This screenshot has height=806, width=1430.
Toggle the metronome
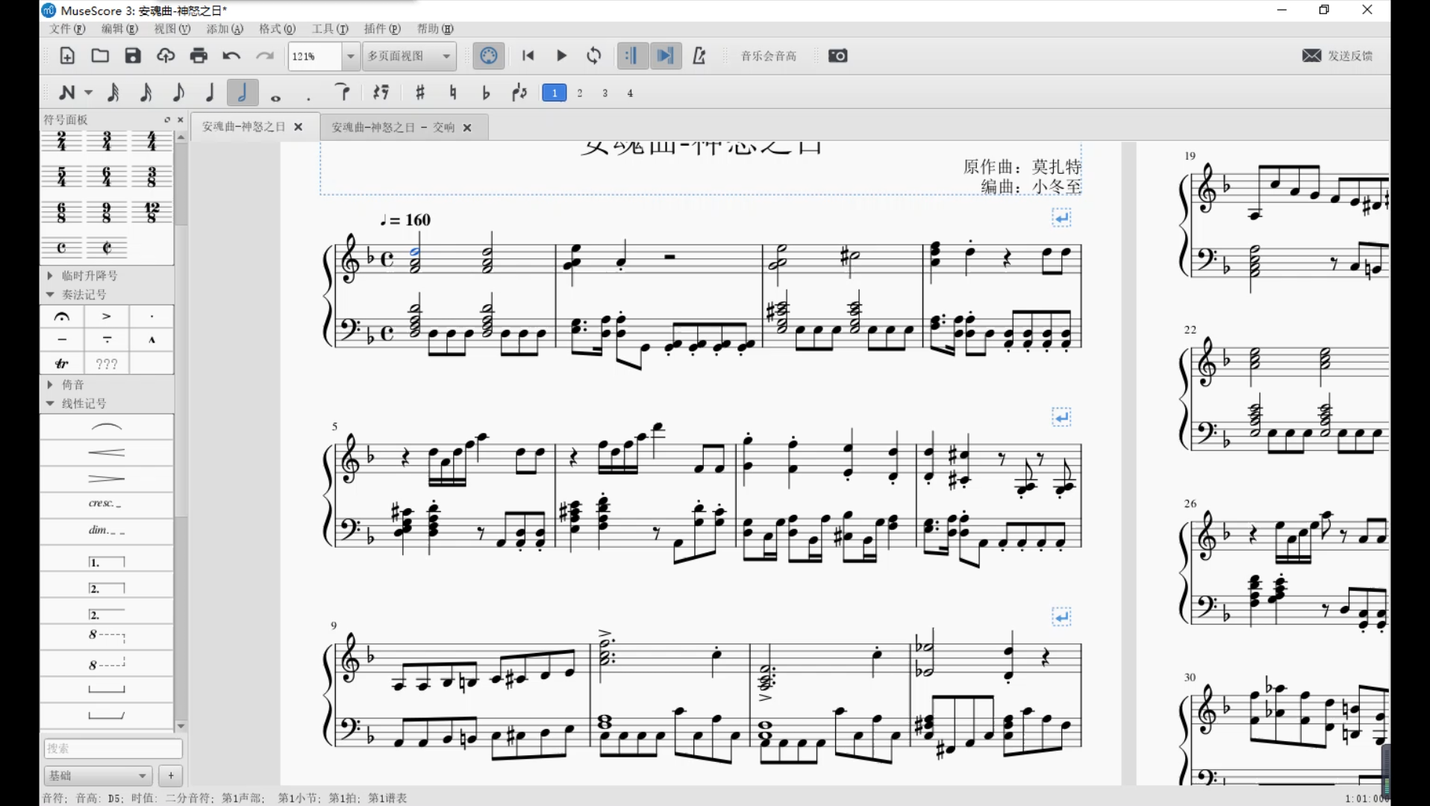(699, 56)
